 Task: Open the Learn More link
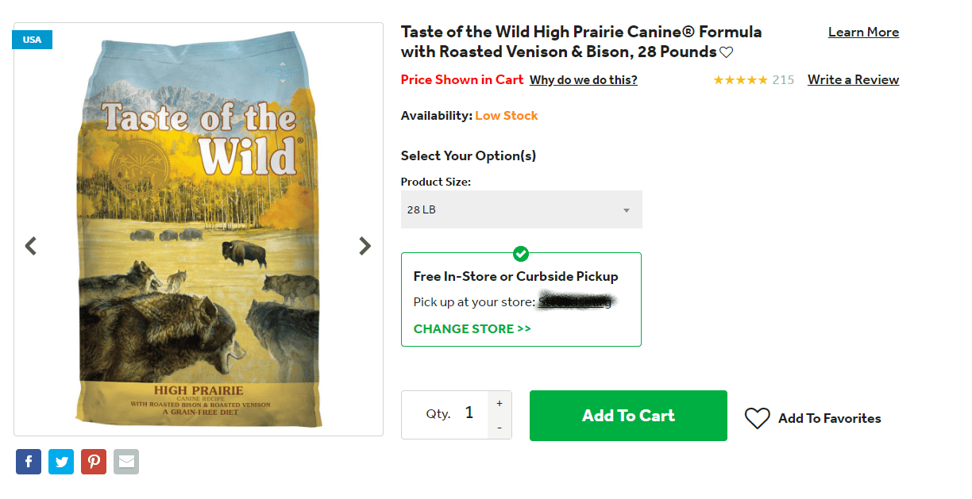863,32
